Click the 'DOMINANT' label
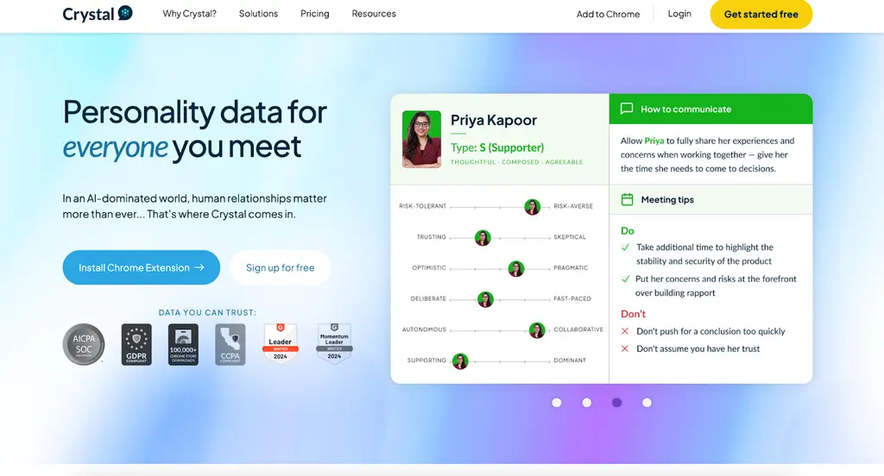884x476 pixels. click(570, 360)
